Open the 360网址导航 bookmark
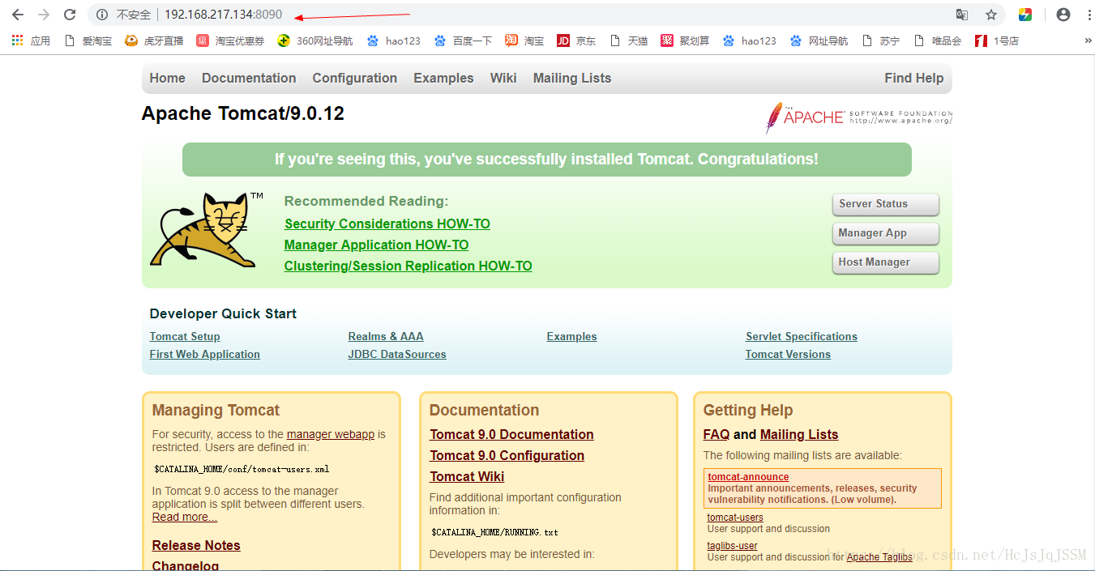Image resolution: width=1095 pixels, height=571 pixels. (x=315, y=40)
